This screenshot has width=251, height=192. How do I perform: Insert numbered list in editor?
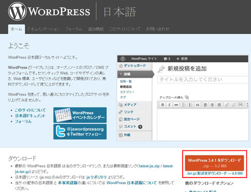click(191, 105)
